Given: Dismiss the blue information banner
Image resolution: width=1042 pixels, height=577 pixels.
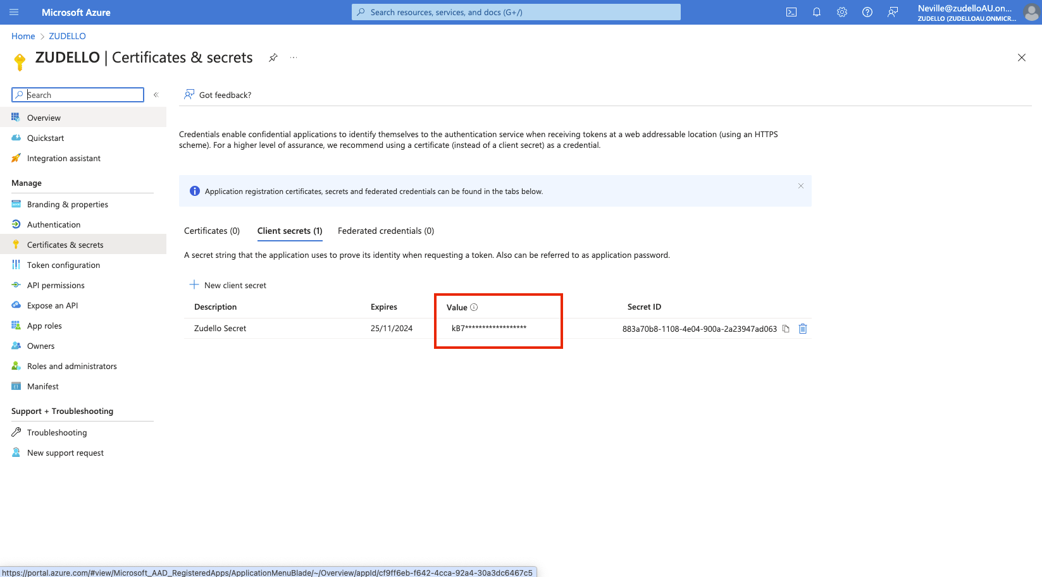Looking at the screenshot, I should point(801,186).
